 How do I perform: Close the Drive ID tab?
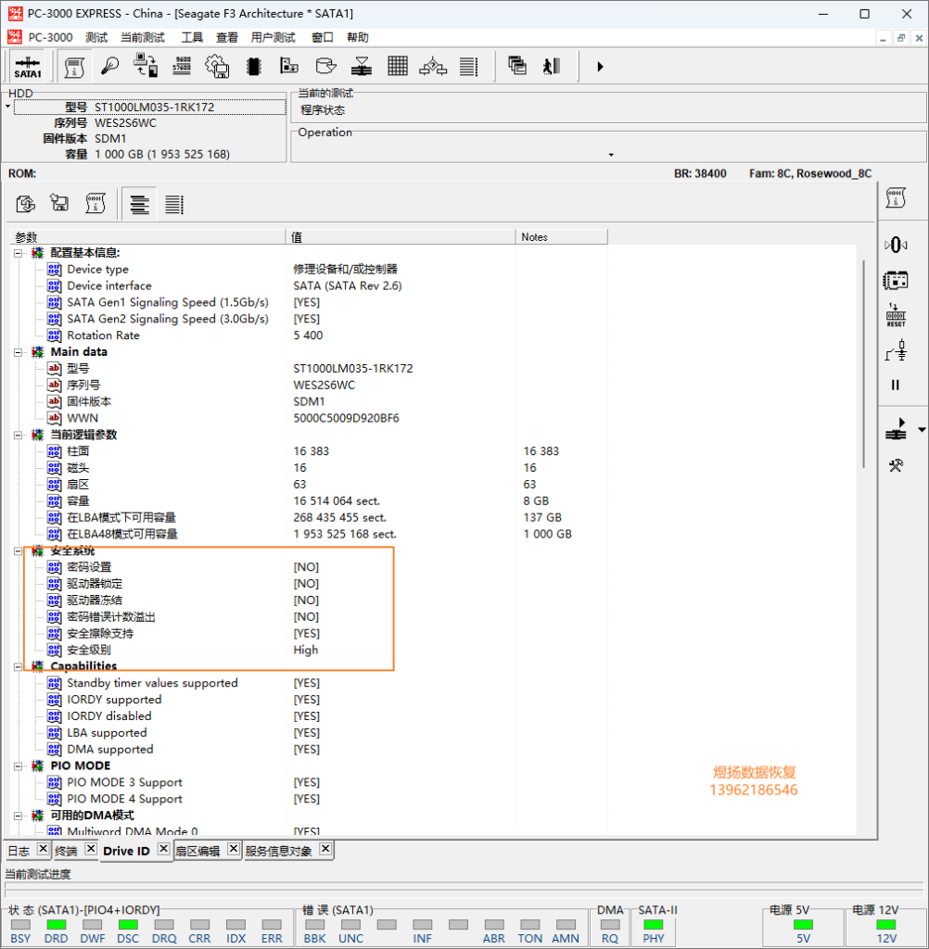pyautogui.click(x=163, y=849)
